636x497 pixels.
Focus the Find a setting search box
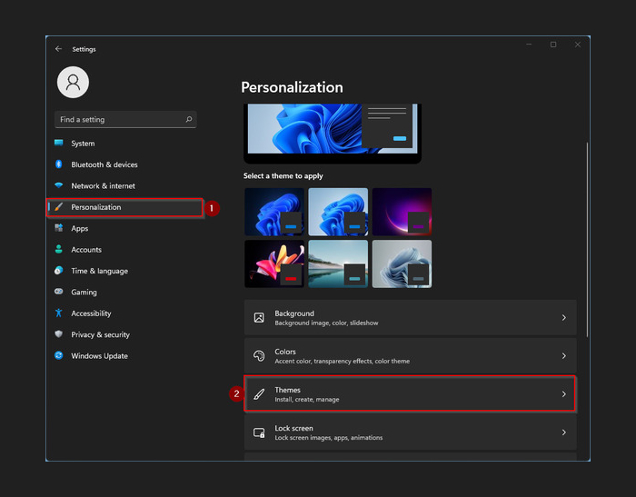point(125,119)
